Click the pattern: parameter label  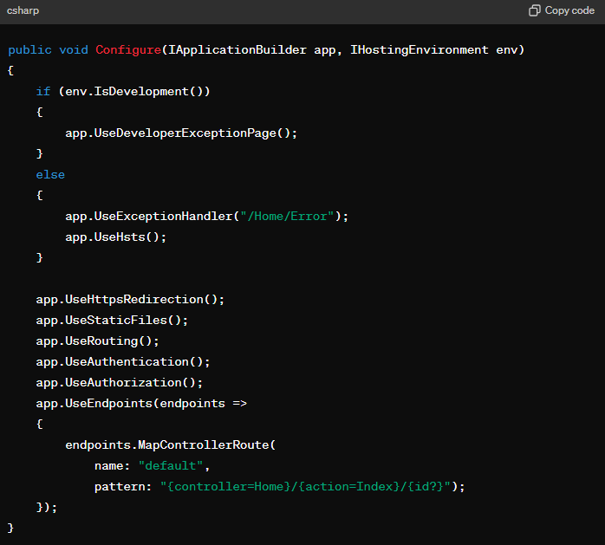[123, 487]
